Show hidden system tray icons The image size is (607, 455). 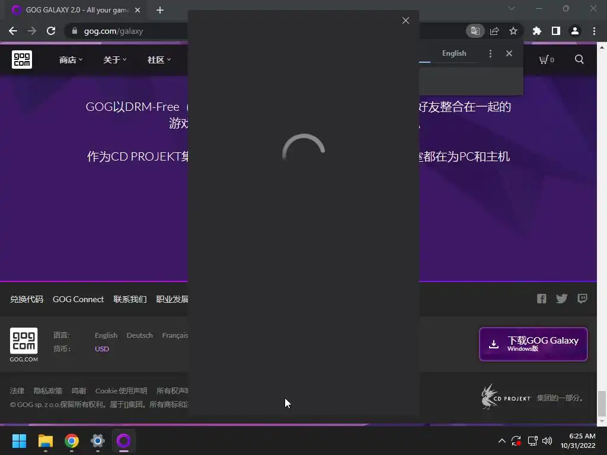501,441
